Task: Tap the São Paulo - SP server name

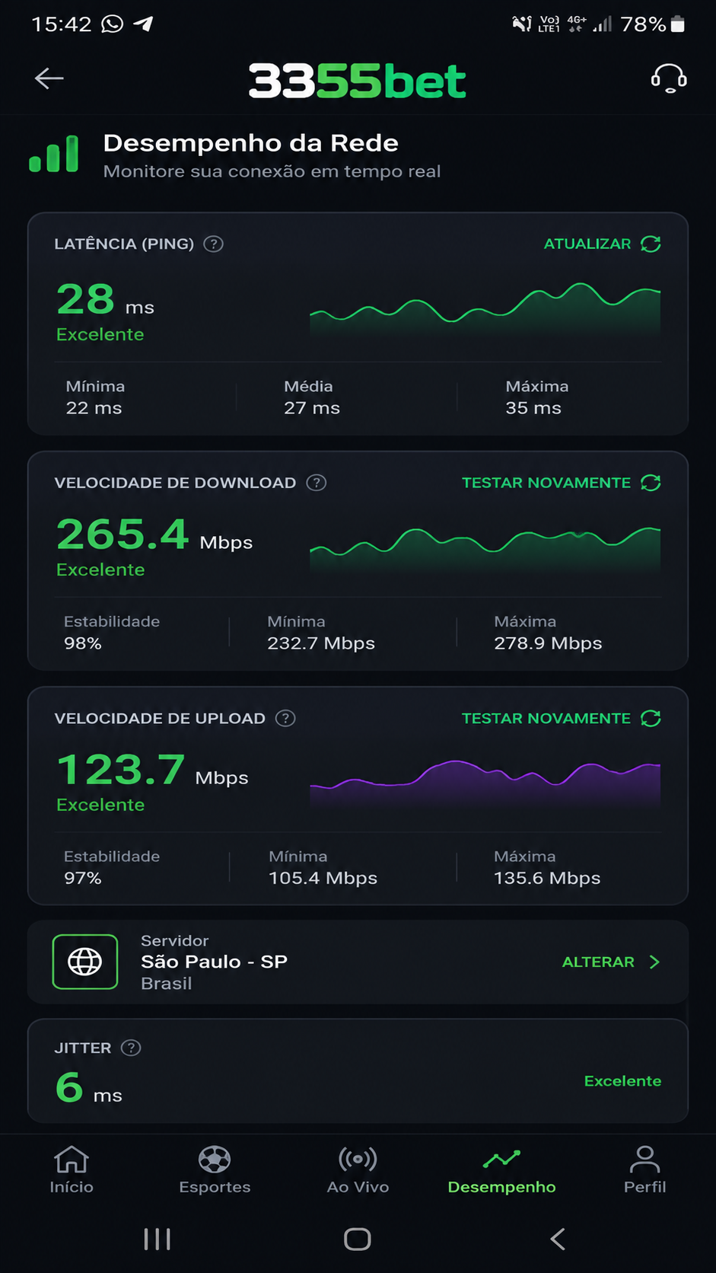Action: tap(214, 962)
